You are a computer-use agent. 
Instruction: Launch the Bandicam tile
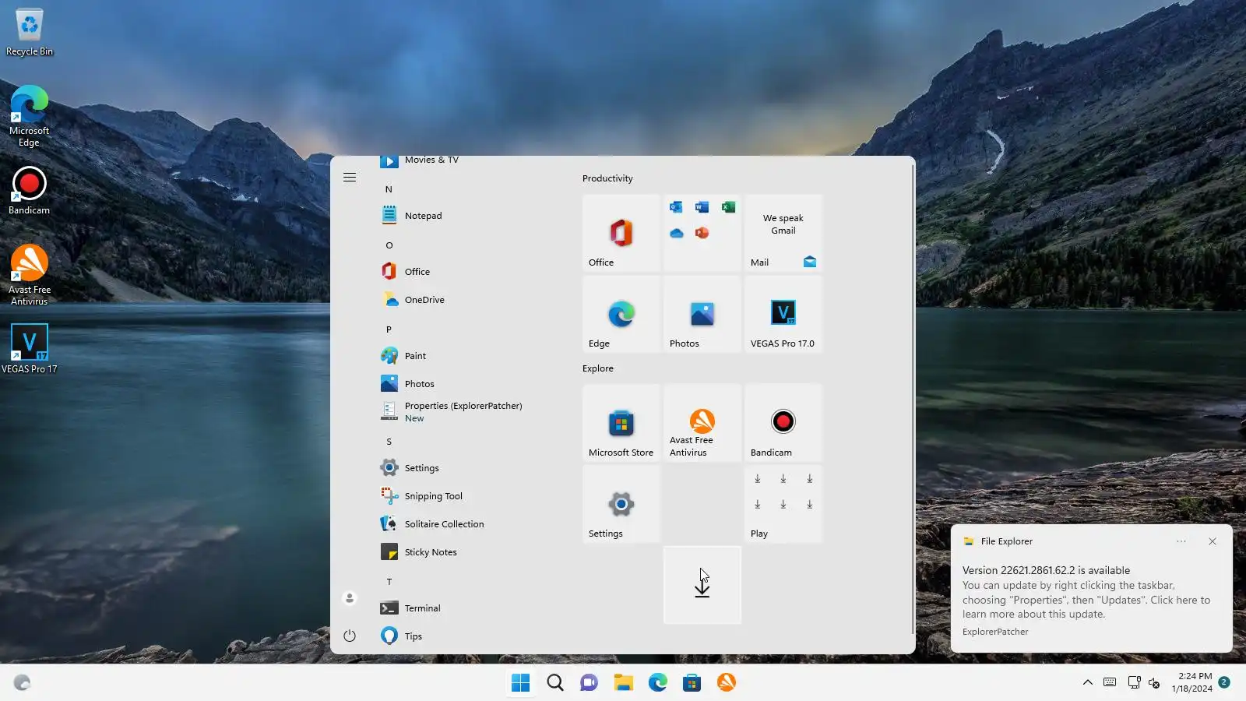click(783, 423)
